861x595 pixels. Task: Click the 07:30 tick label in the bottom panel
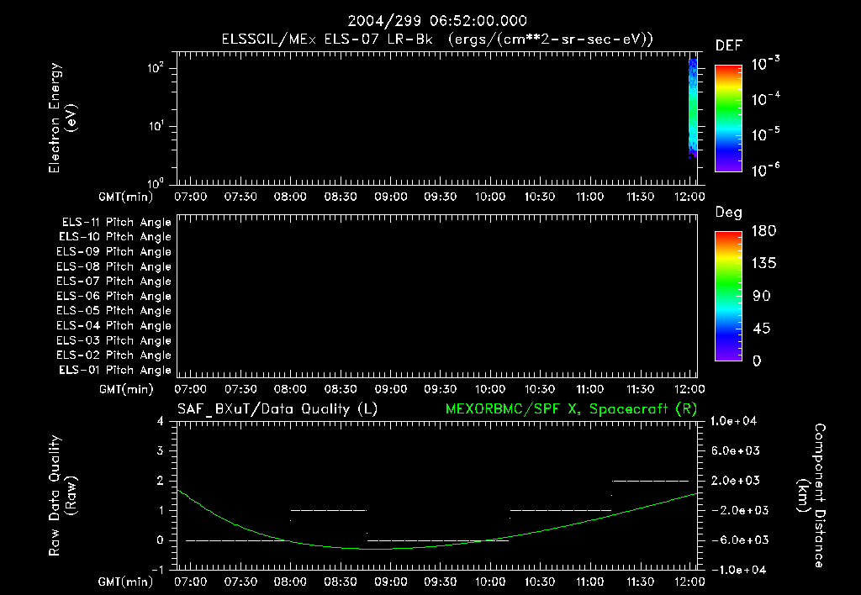pos(240,582)
